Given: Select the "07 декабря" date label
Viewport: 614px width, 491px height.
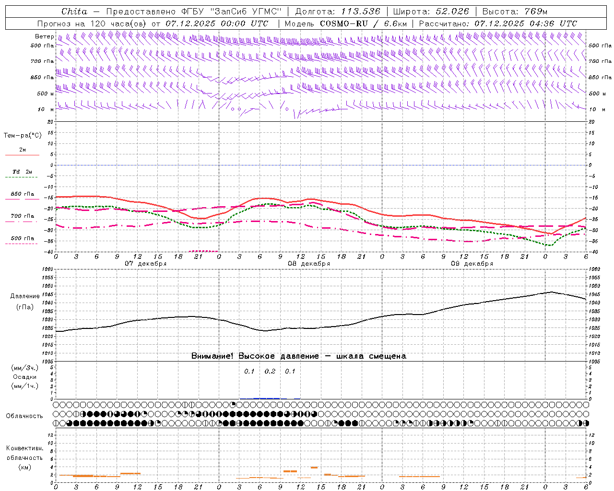Looking at the screenshot, I should pyautogui.click(x=146, y=264).
